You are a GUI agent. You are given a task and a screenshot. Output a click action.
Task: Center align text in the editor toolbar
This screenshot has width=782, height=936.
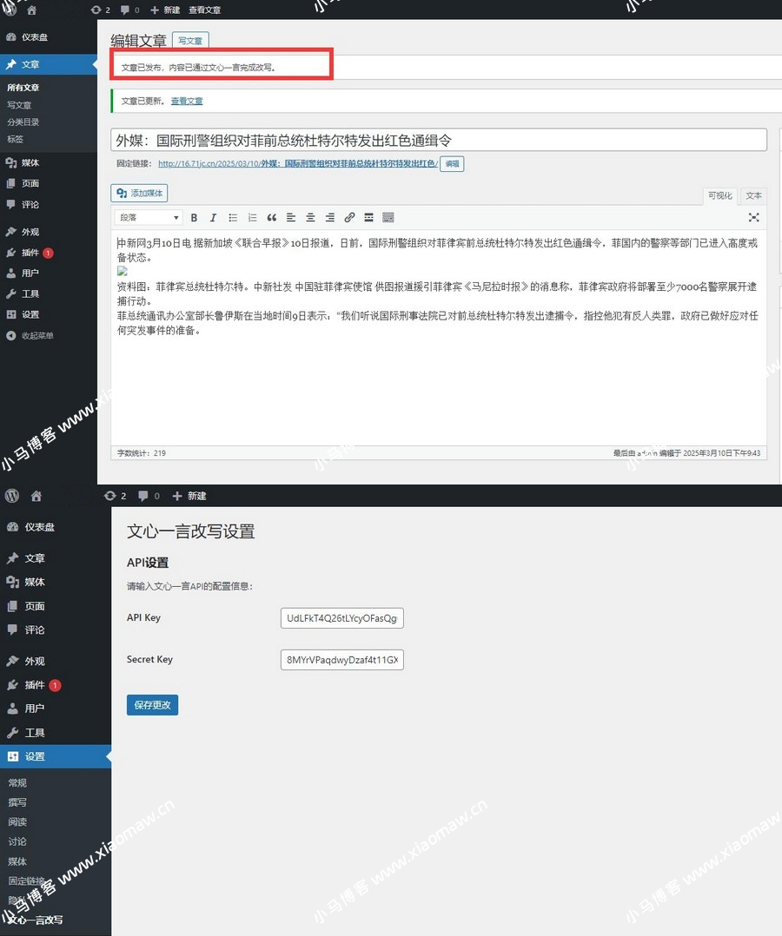311,218
